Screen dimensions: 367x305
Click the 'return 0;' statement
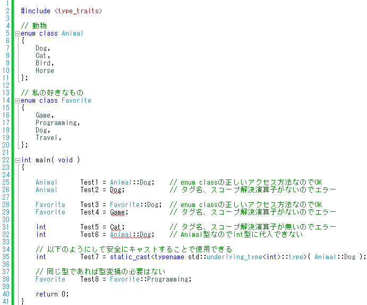pos(52,294)
